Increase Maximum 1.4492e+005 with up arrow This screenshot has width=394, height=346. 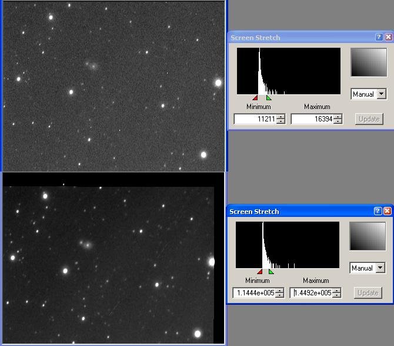tap(336, 291)
